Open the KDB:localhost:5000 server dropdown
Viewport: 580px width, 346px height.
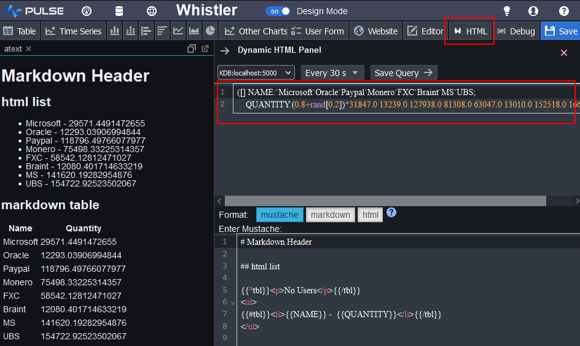click(x=256, y=73)
